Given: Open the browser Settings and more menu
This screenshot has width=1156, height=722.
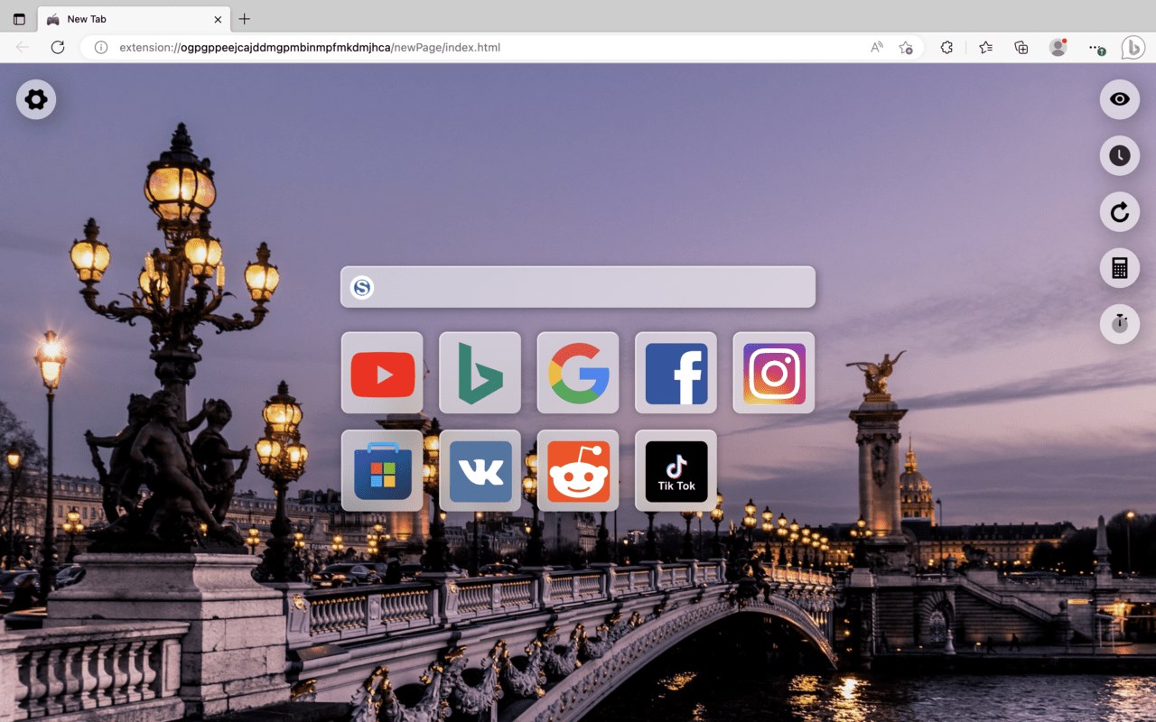Looking at the screenshot, I should [x=1096, y=47].
